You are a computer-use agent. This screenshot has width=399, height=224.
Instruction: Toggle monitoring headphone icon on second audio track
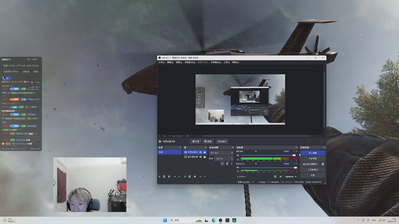[238, 171]
